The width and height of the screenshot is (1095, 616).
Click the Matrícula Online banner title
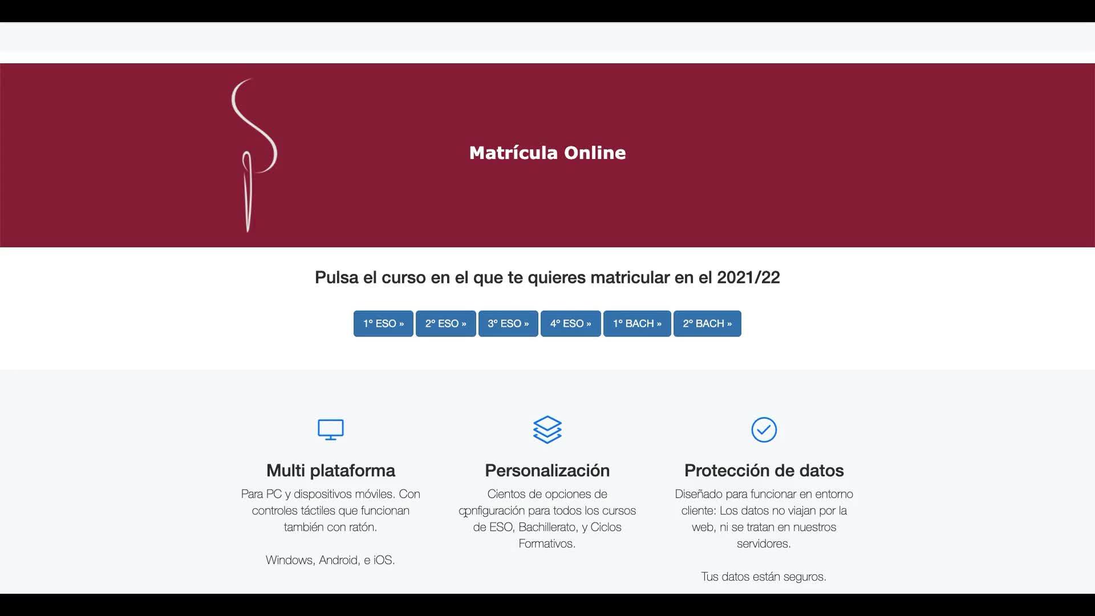pyautogui.click(x=547, y=153)
